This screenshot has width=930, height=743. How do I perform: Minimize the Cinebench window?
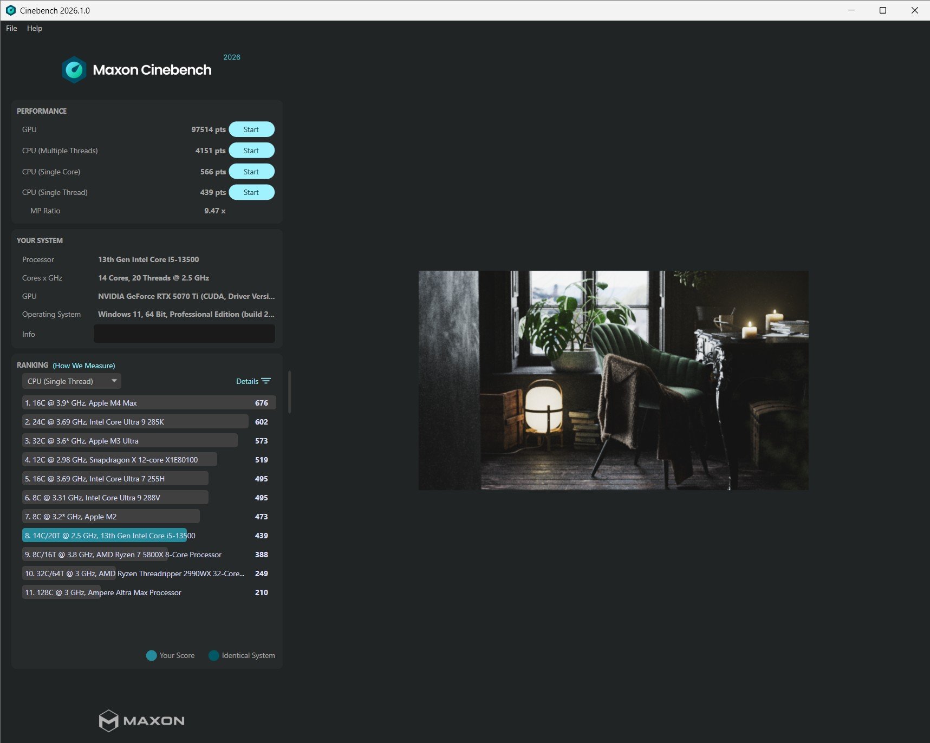[851, 10]
